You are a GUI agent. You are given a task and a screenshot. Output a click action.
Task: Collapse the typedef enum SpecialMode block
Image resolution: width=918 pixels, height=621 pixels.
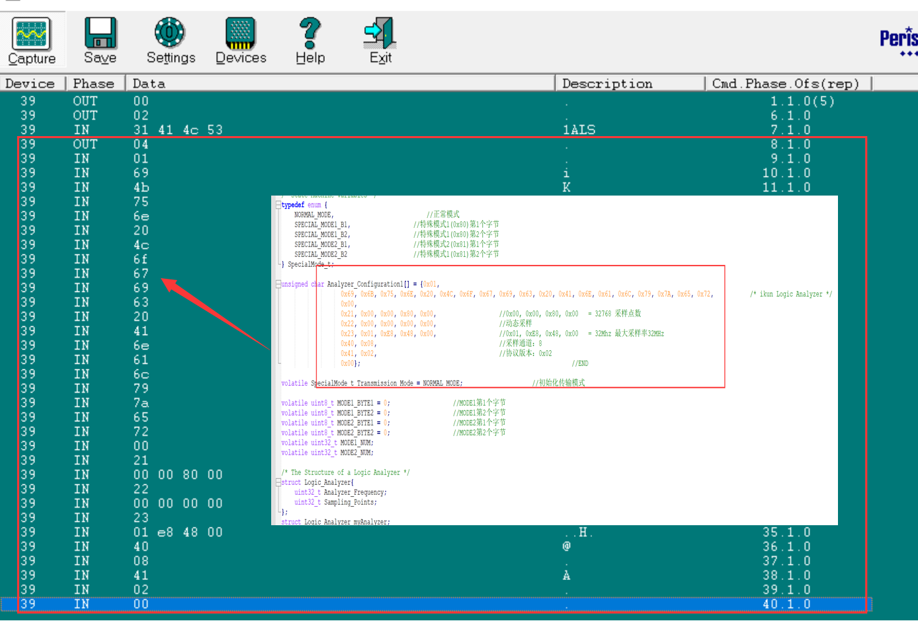(x=278, y=205)
